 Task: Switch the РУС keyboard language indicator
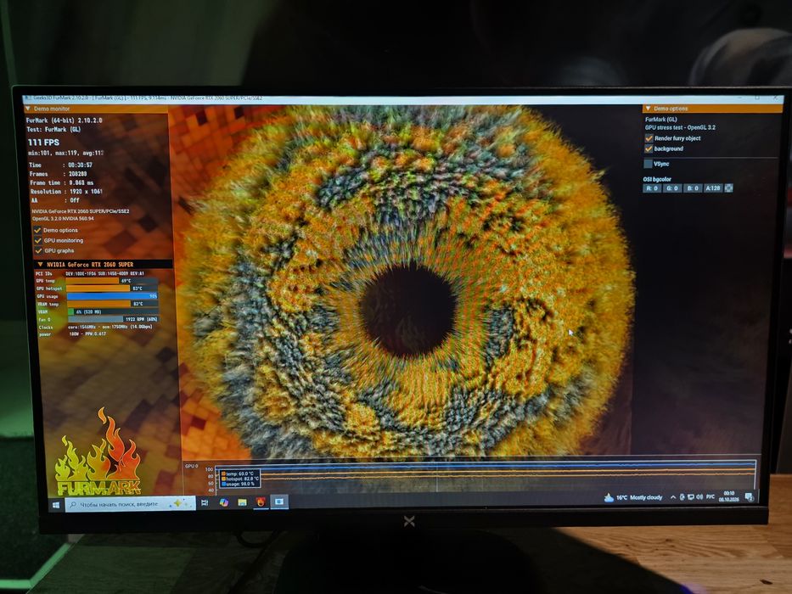click(711, 497)
